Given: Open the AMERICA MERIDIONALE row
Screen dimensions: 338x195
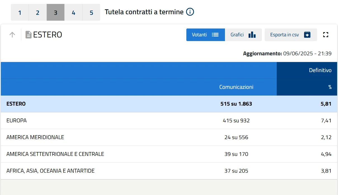Looking at the screenshot, I should pyautogui.click(x=35, y=137).
